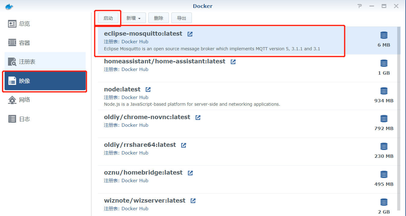Click the 934 MB size label
406x216 pixels.
coord(384,101)
